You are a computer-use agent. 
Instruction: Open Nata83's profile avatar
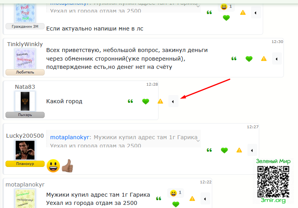[x=25, y=101]
